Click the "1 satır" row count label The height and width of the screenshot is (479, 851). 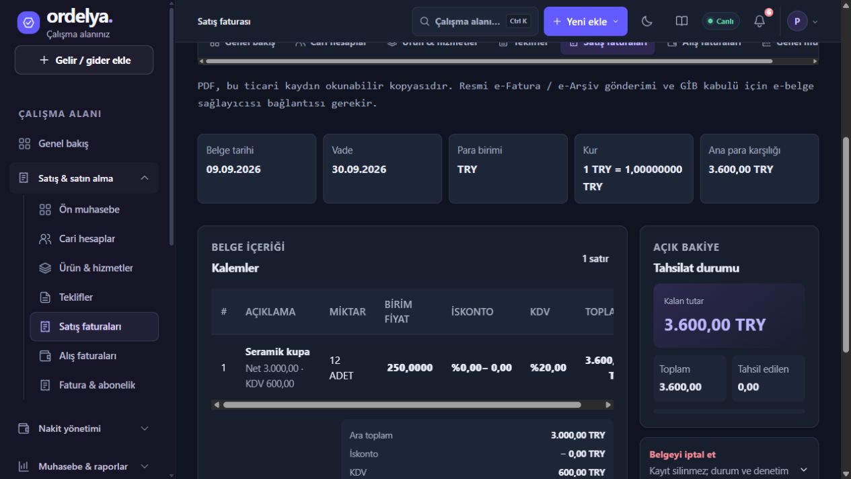(595, 258)
